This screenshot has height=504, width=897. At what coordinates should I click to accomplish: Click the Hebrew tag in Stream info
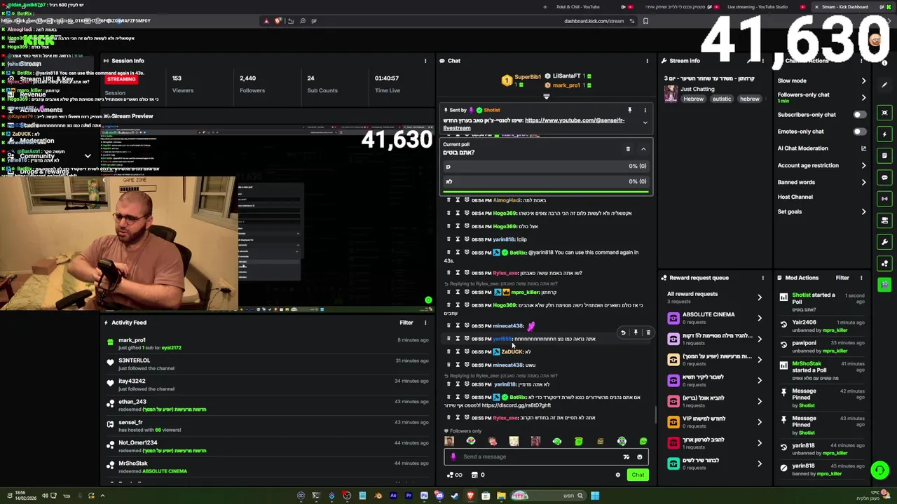point(693,99)
